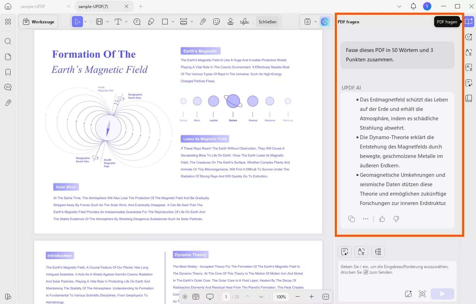Expand the rectangle shape dropdown arrow
The width and height of the screenshot is (476, 304).
point(173,22)
